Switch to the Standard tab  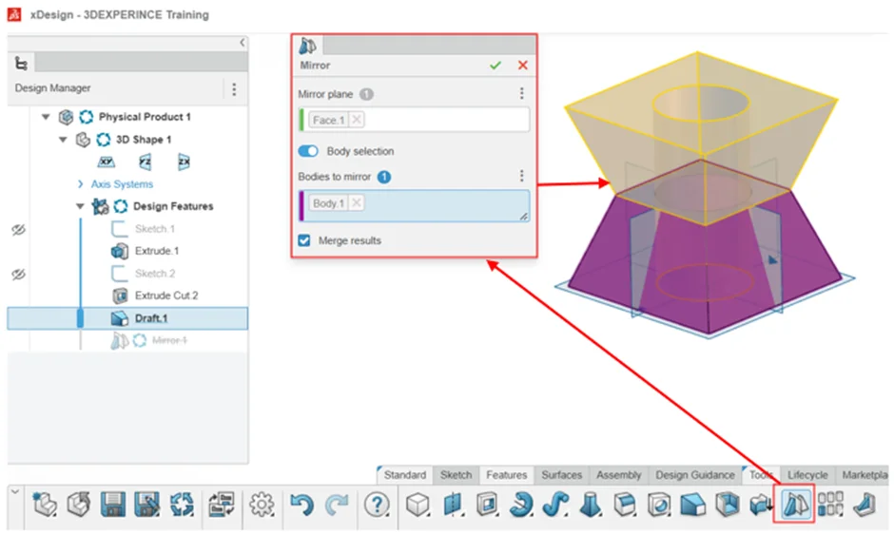pos(405,475)
